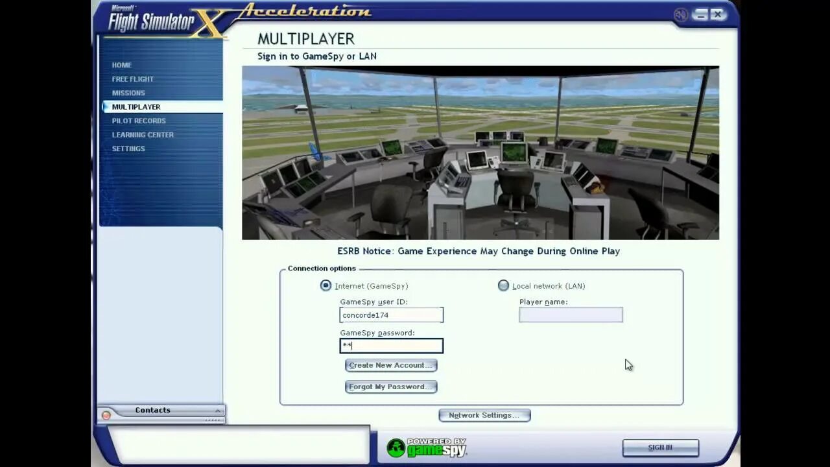
Task: Open SETTINGS in sidebar
Action: pos(128,149)
